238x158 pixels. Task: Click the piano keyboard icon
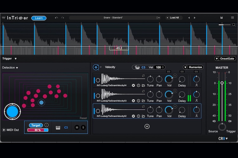point(58,128)
